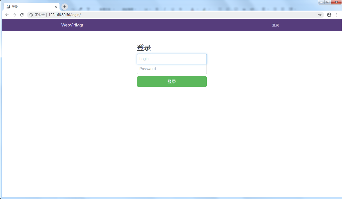Close the 登录 browser tab

point(56,7)
